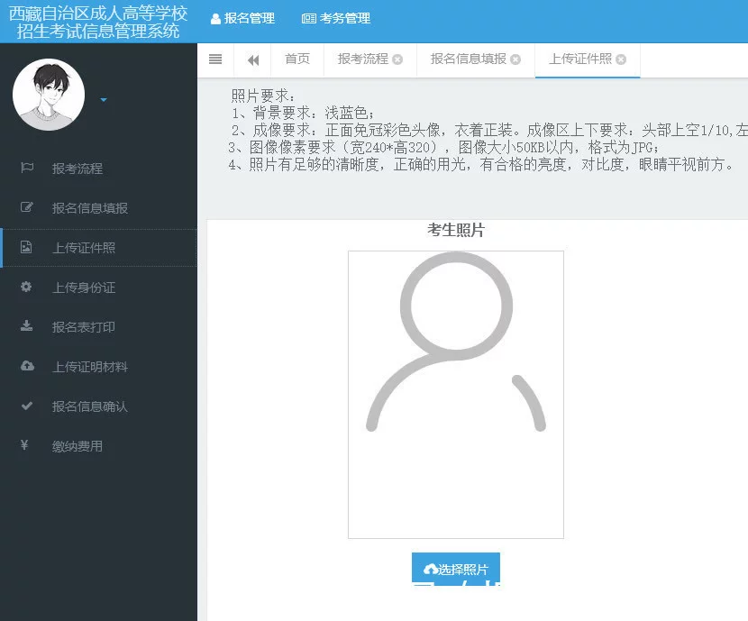
Task: Click the candidate photo placeholder image
Action: [456, 395]
